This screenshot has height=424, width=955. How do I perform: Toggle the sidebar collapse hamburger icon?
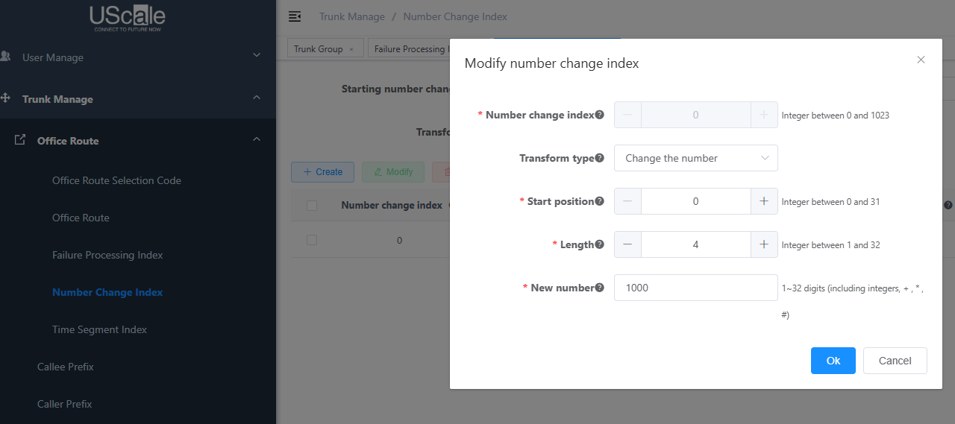[295, 16]
